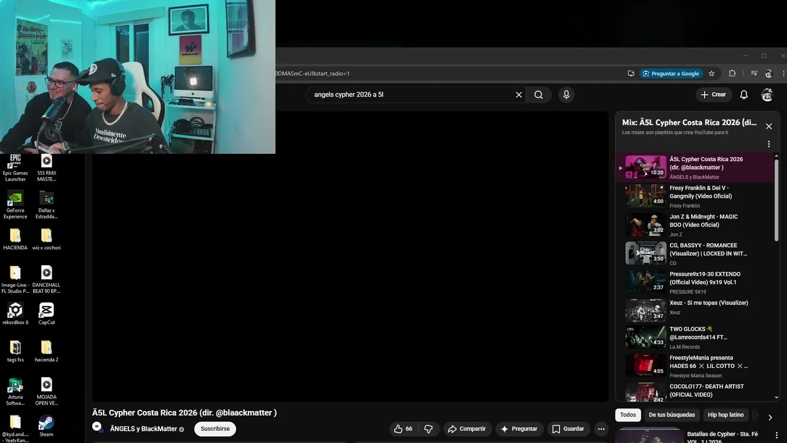This screenshot has width=787, height=443.
Task: Like the video with thumbs up
Action: [403, 429]
